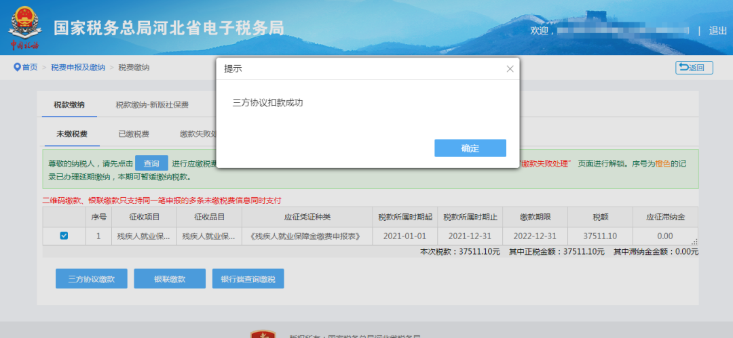
Task: Close the 提示 dialog with X
Action: pos(510,68)
